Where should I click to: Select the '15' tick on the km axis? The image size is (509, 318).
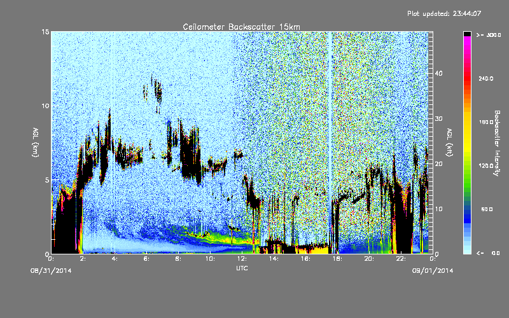pyautogui.click(x=45, y=32)
